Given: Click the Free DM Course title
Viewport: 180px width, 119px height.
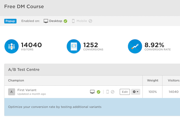Looking at the screenshot, I should [x=24, y=7].
